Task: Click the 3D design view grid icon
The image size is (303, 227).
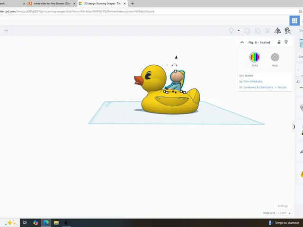Action: click(x=294, y=20)
